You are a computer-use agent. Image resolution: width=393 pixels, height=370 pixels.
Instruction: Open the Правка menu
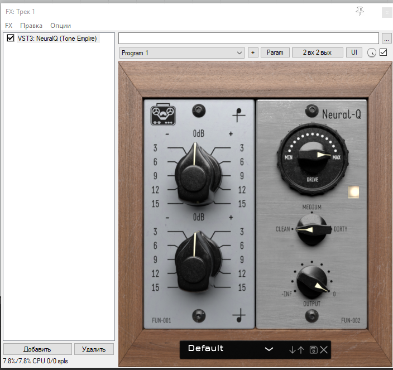coord(31,26)
